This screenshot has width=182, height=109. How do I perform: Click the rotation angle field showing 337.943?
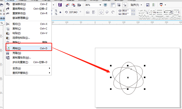click(x=73, y=12)
